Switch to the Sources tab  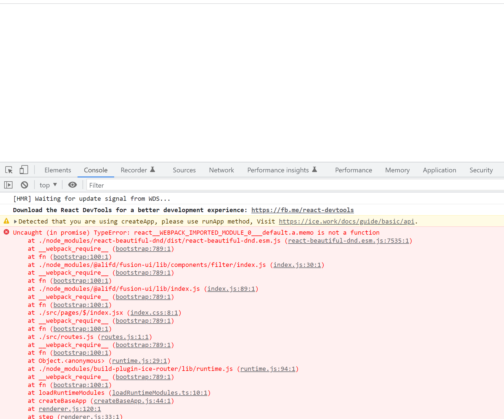click(184, 170)
